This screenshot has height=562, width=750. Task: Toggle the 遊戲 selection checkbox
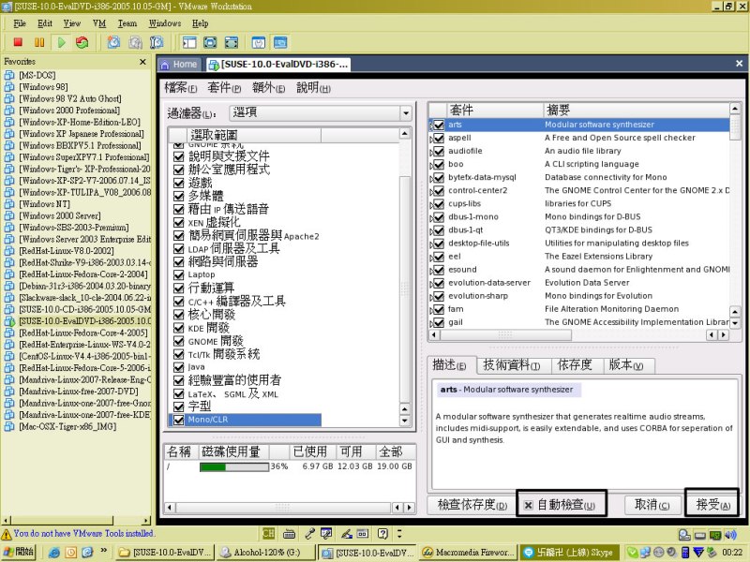pos(178,183)
